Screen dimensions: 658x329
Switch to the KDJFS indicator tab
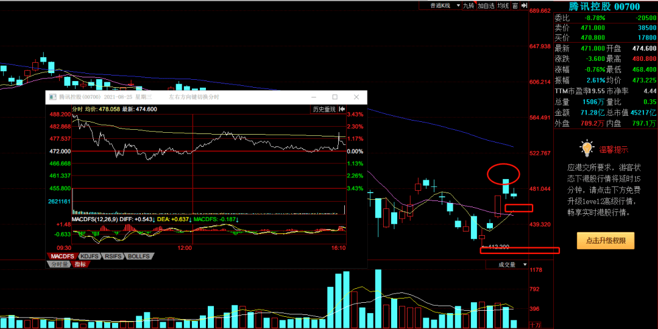(88, 256)
